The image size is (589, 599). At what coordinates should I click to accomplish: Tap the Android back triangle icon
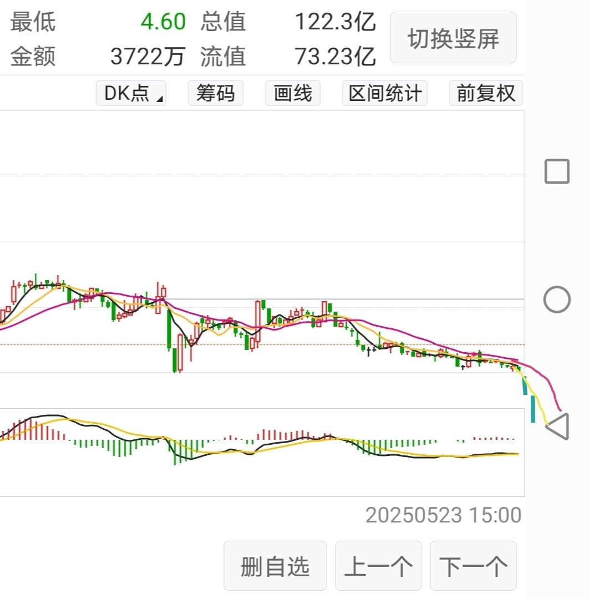[558, 426]
